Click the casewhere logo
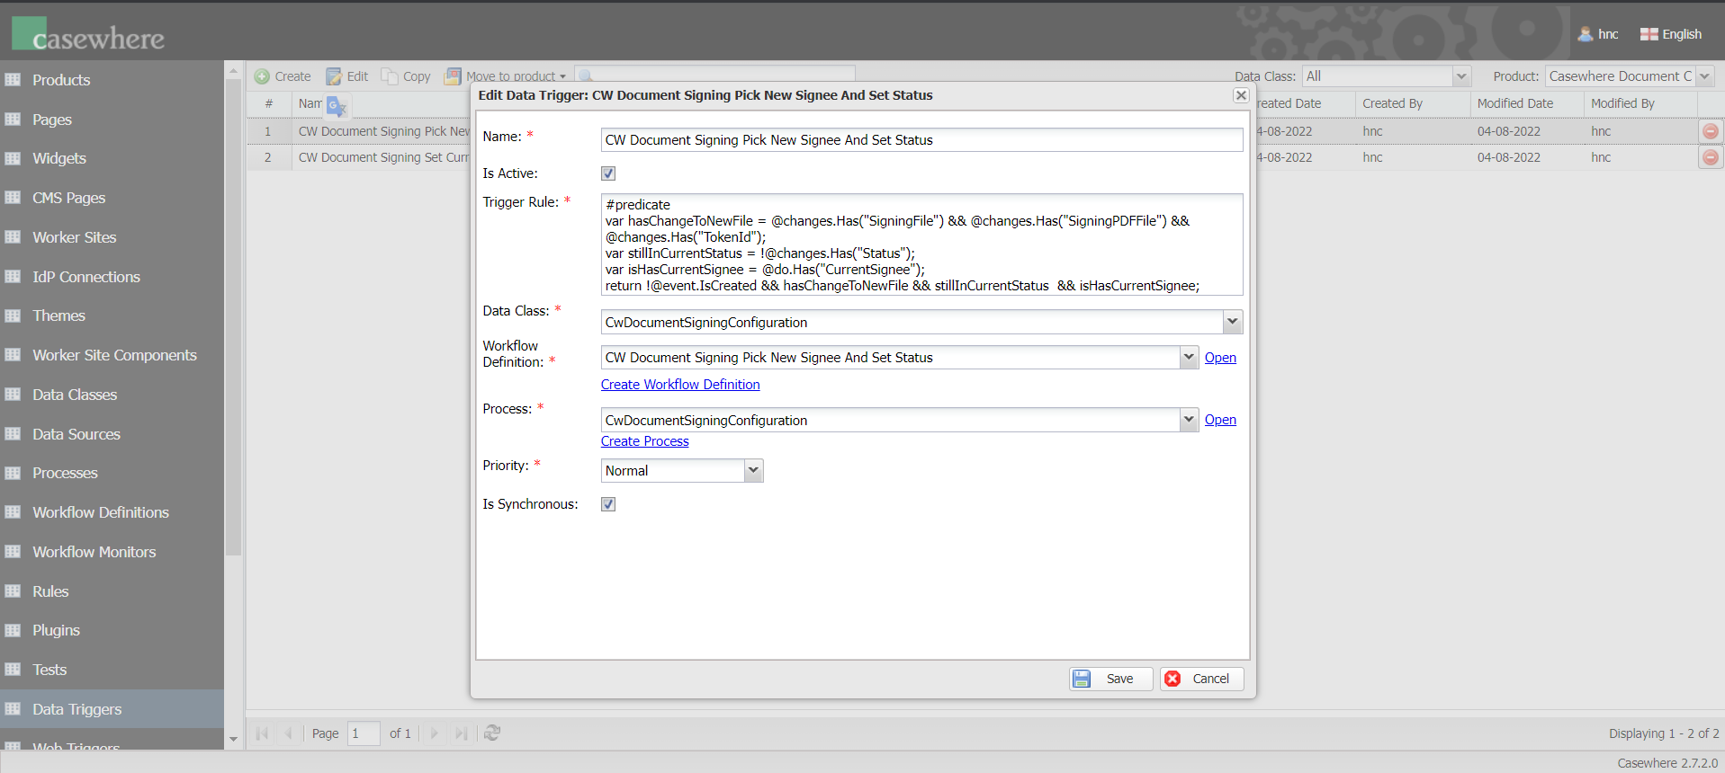This screenshot has height=773, width=1725. 88,34
